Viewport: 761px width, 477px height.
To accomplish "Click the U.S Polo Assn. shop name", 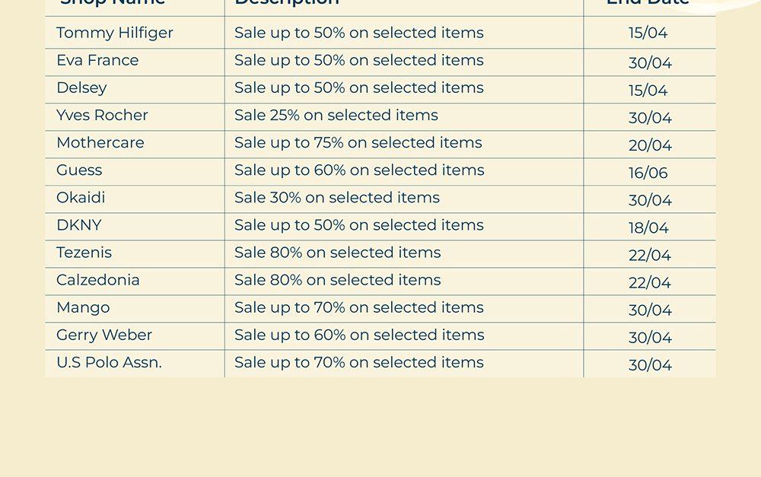I will pos(109,362).
